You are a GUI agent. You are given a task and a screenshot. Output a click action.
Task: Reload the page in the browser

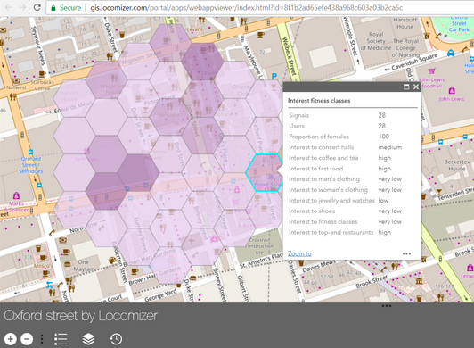click(37, 7)
